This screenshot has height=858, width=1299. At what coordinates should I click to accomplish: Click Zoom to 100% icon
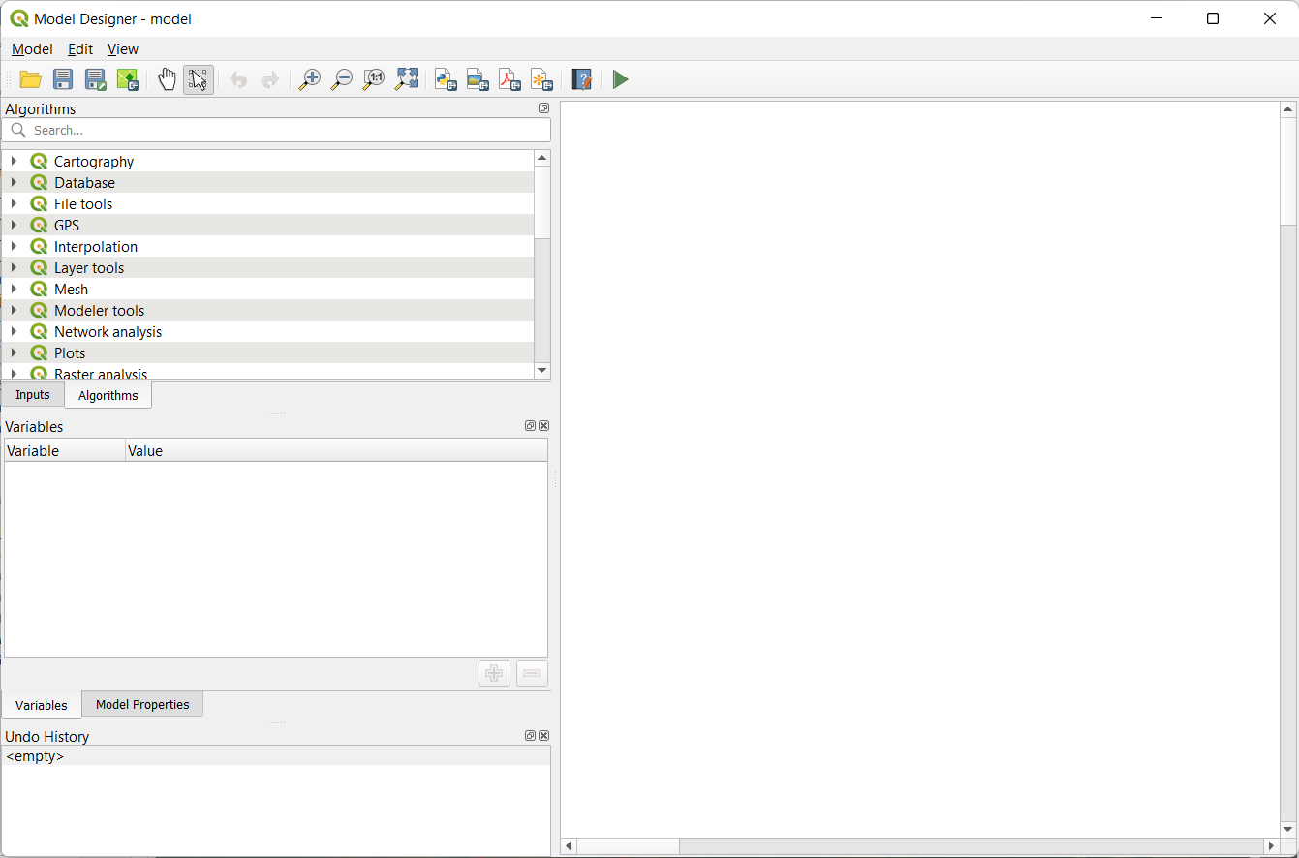pyautogui.click(x=373, y=79)
